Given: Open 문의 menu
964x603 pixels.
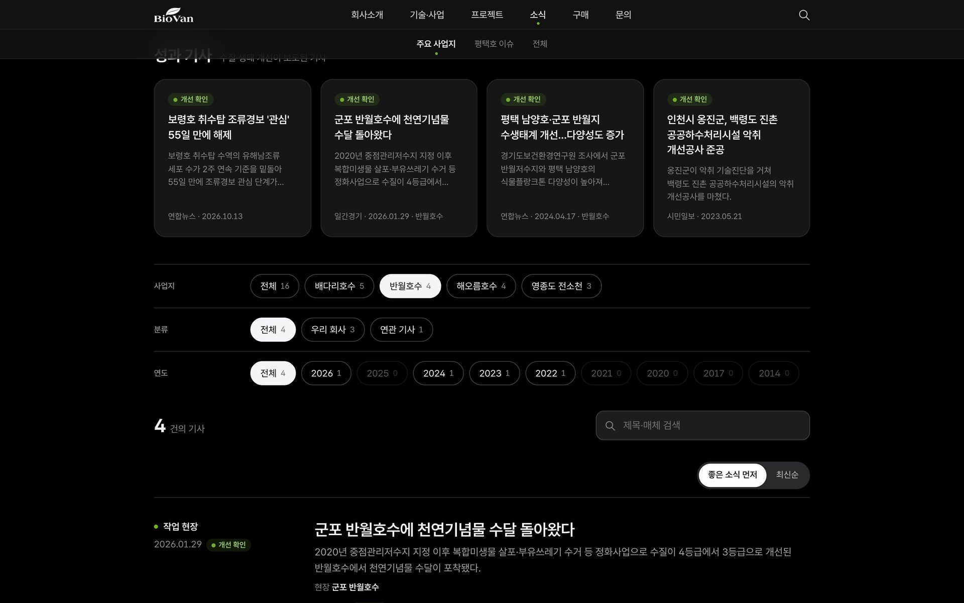Looking at the screenshot, I should tap(623, 15).
